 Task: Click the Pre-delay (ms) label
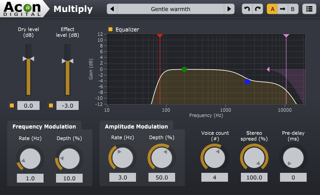tap(293, 136)
